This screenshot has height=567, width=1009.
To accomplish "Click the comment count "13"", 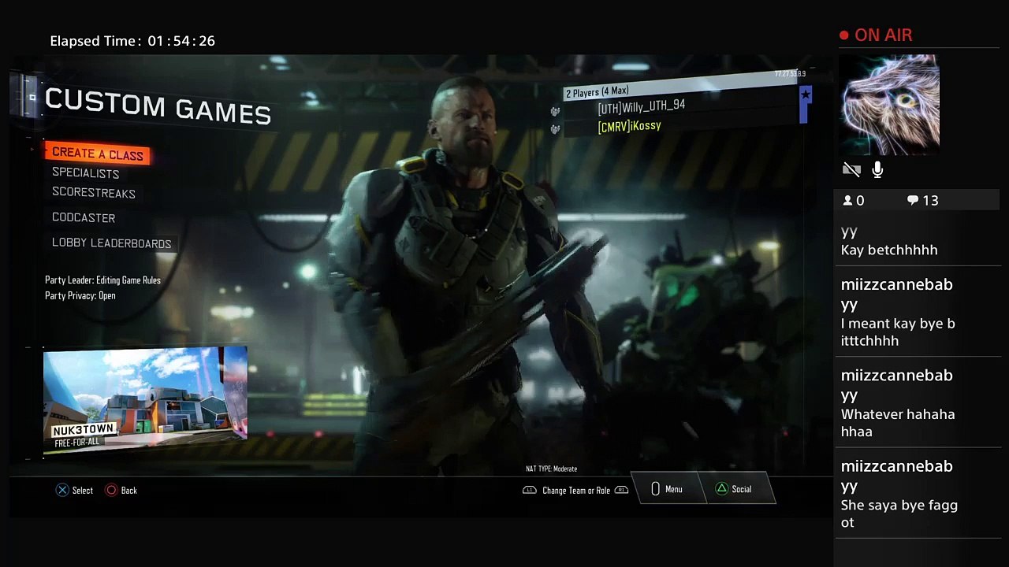I will [931, 201].
